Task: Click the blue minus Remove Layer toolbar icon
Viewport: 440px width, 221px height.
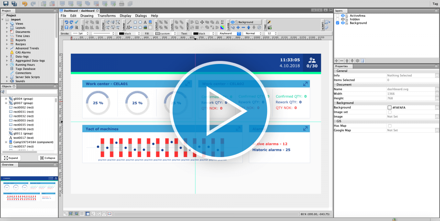Action: coord(243,27)
